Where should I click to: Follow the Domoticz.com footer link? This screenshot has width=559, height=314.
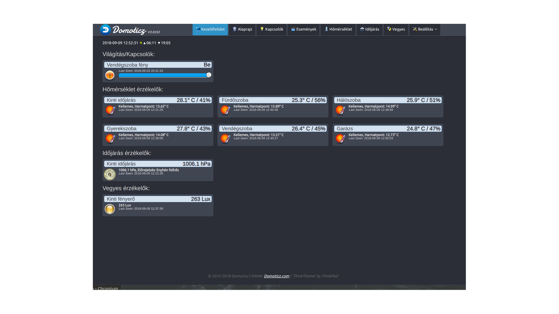pos(276,276)
